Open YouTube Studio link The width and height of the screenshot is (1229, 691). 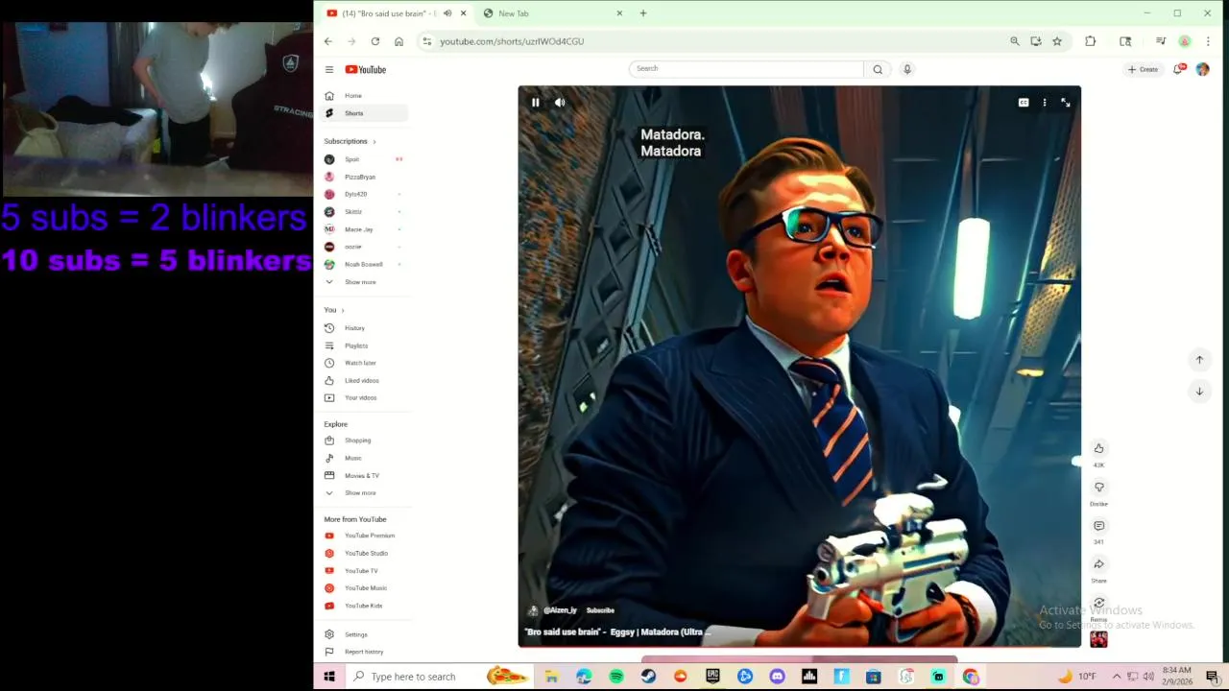tap(365, 553)
